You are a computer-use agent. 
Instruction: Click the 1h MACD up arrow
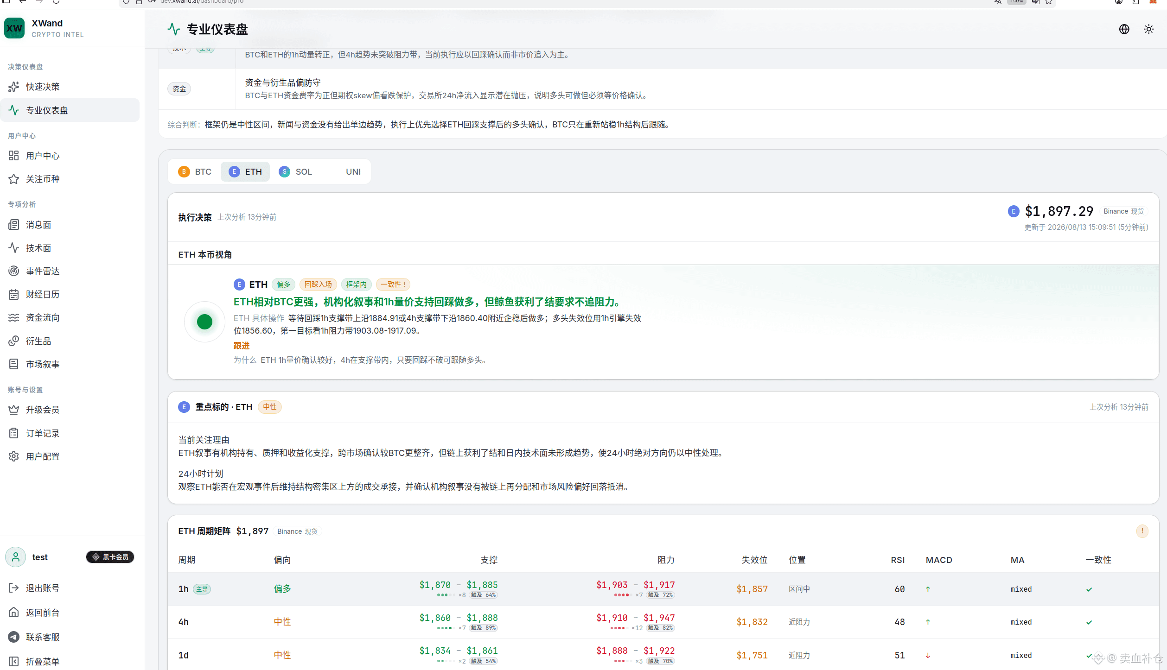click(928, 589)
